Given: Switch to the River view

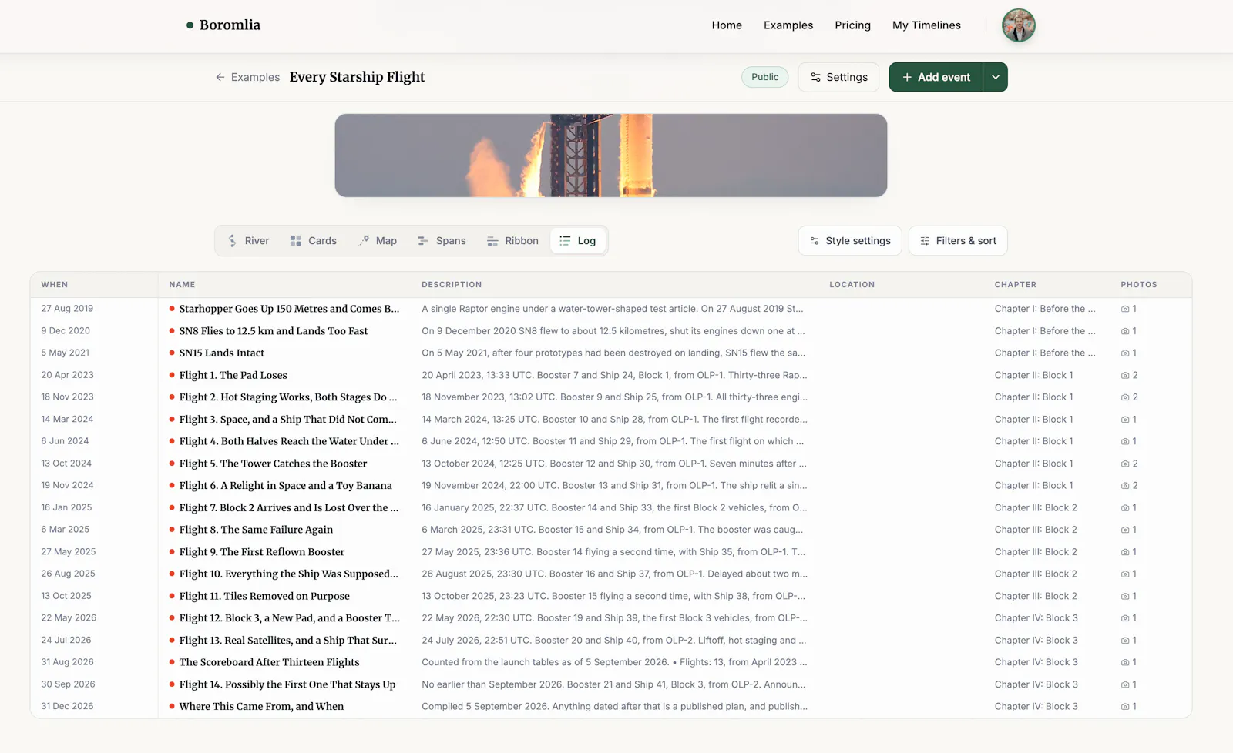Looking at the screenshot, I should (248, 241).
